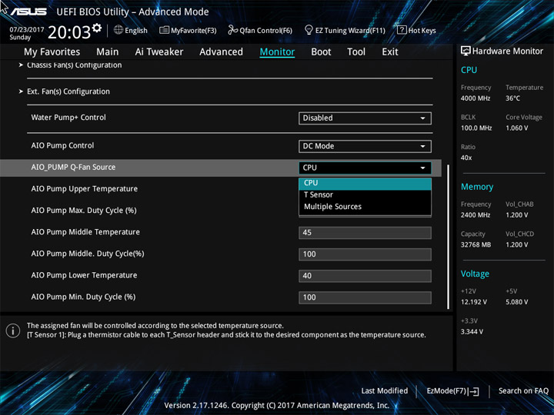Open the Main tab

tap(108, 52)
